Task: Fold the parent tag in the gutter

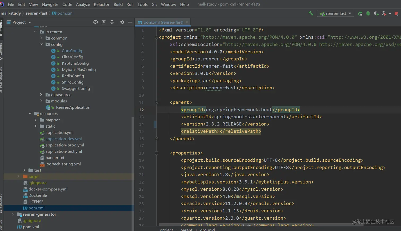Action: 156,103
